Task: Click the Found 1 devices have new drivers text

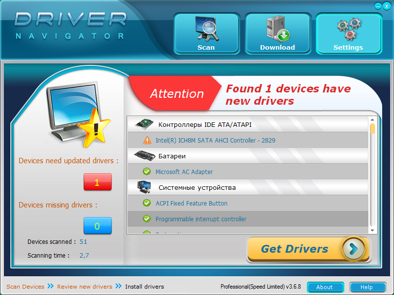Action: [x=288, y=95]
